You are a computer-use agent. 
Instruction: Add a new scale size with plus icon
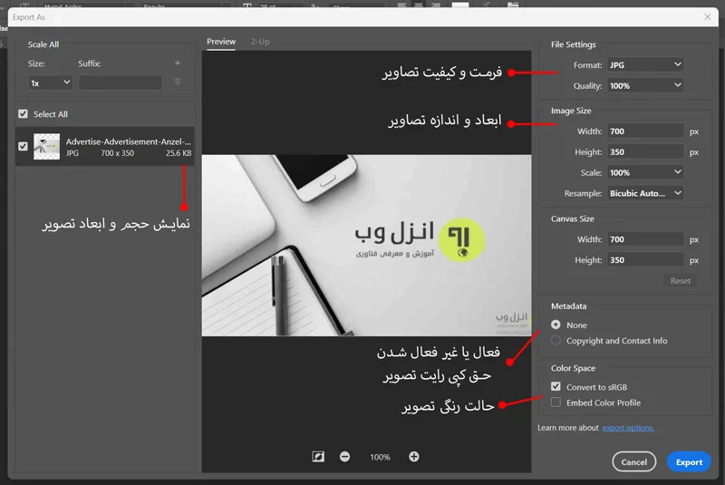pyautogui.click(x=178, y=63)
